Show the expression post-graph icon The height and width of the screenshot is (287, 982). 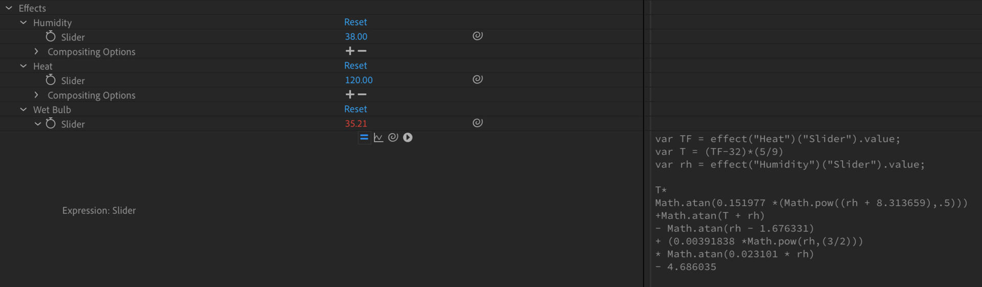[x=379, y=137]
